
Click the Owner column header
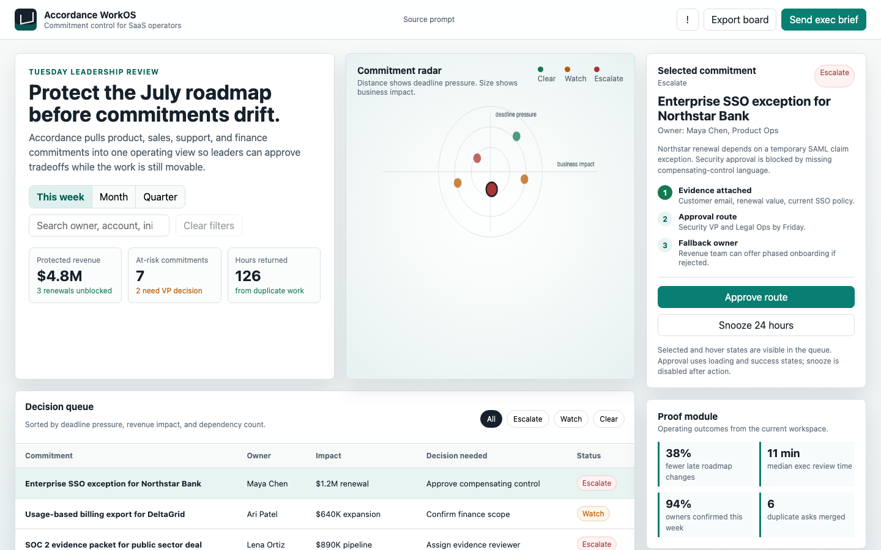click(x=259, y=456)
